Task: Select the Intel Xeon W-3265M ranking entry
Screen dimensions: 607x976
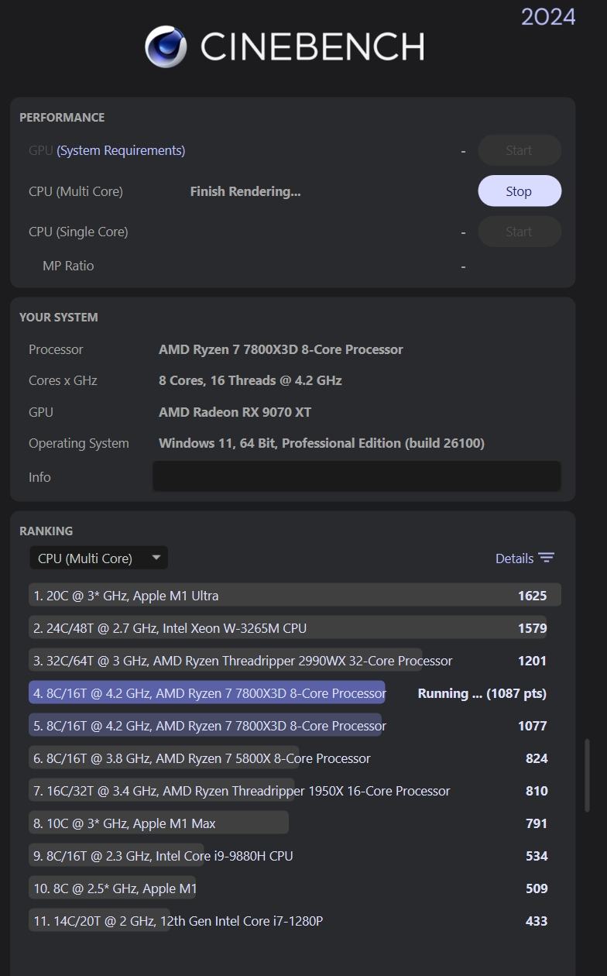Action: (x=288, y=628)
